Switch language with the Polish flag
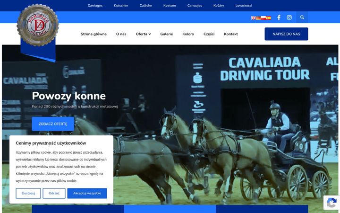Screen dimensions: 340x213 click(263, 18)
